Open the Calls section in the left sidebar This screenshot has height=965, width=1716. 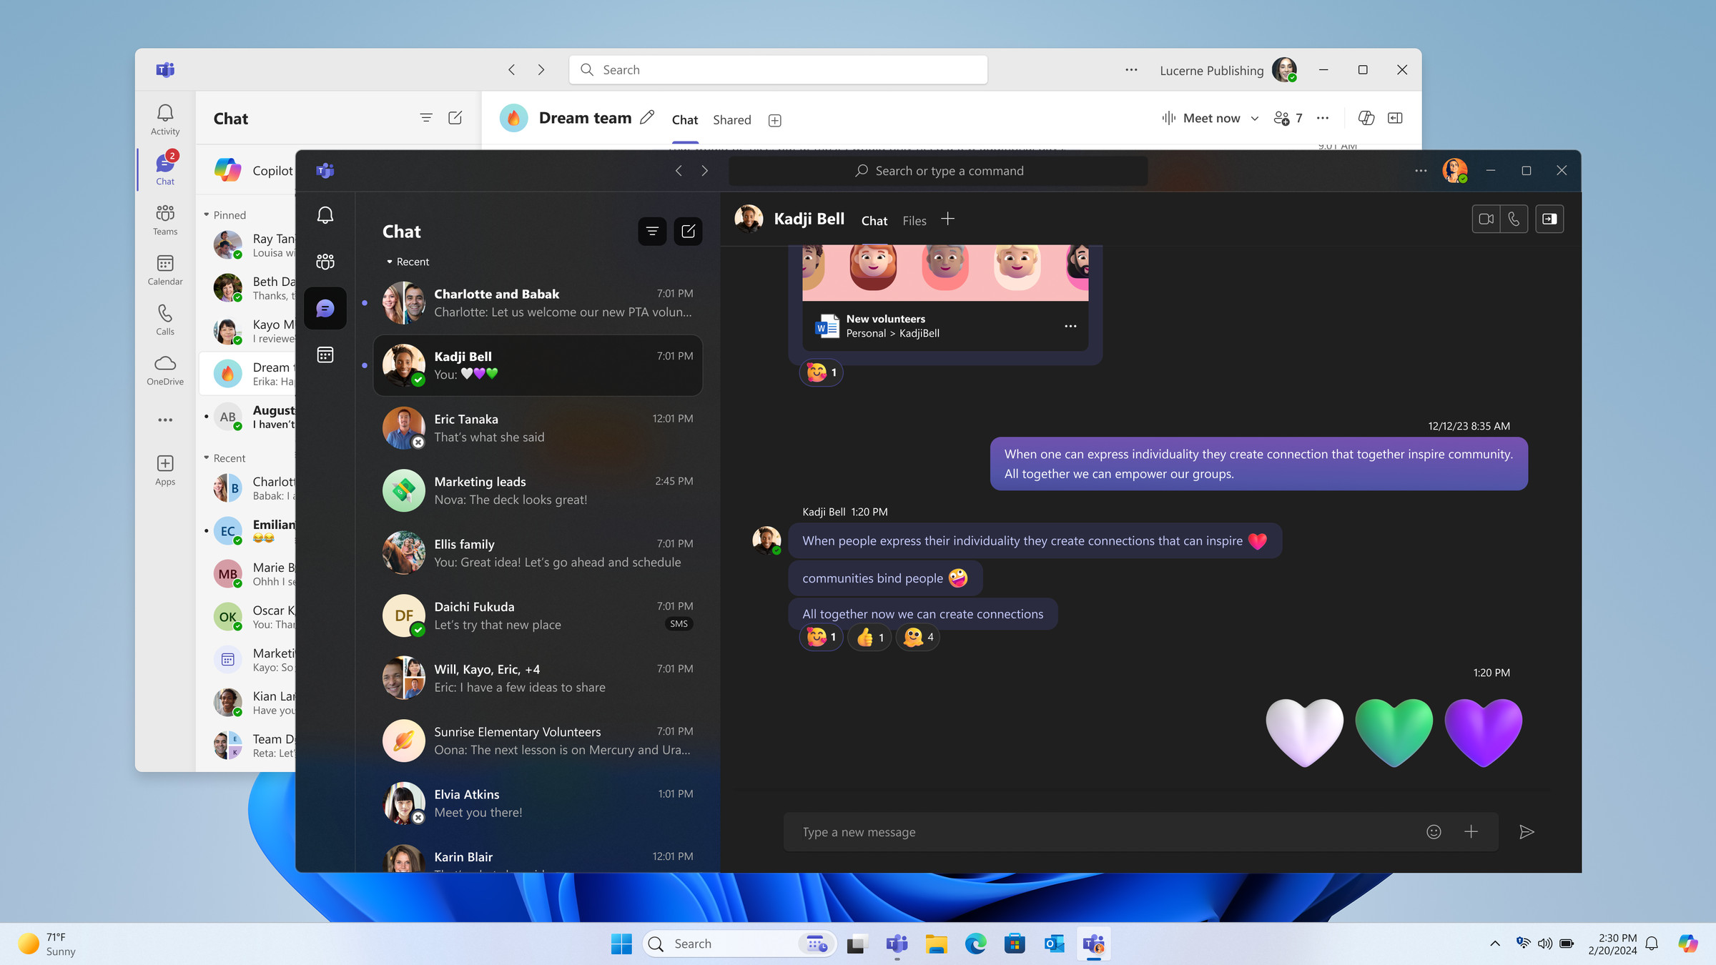pos(164,320)
